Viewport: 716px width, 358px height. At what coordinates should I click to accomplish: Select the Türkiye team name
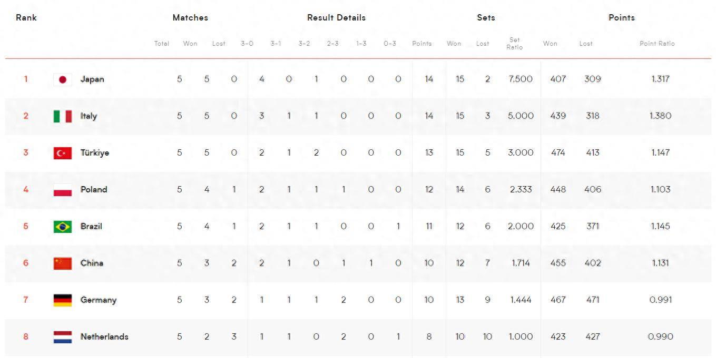[95, 153]
